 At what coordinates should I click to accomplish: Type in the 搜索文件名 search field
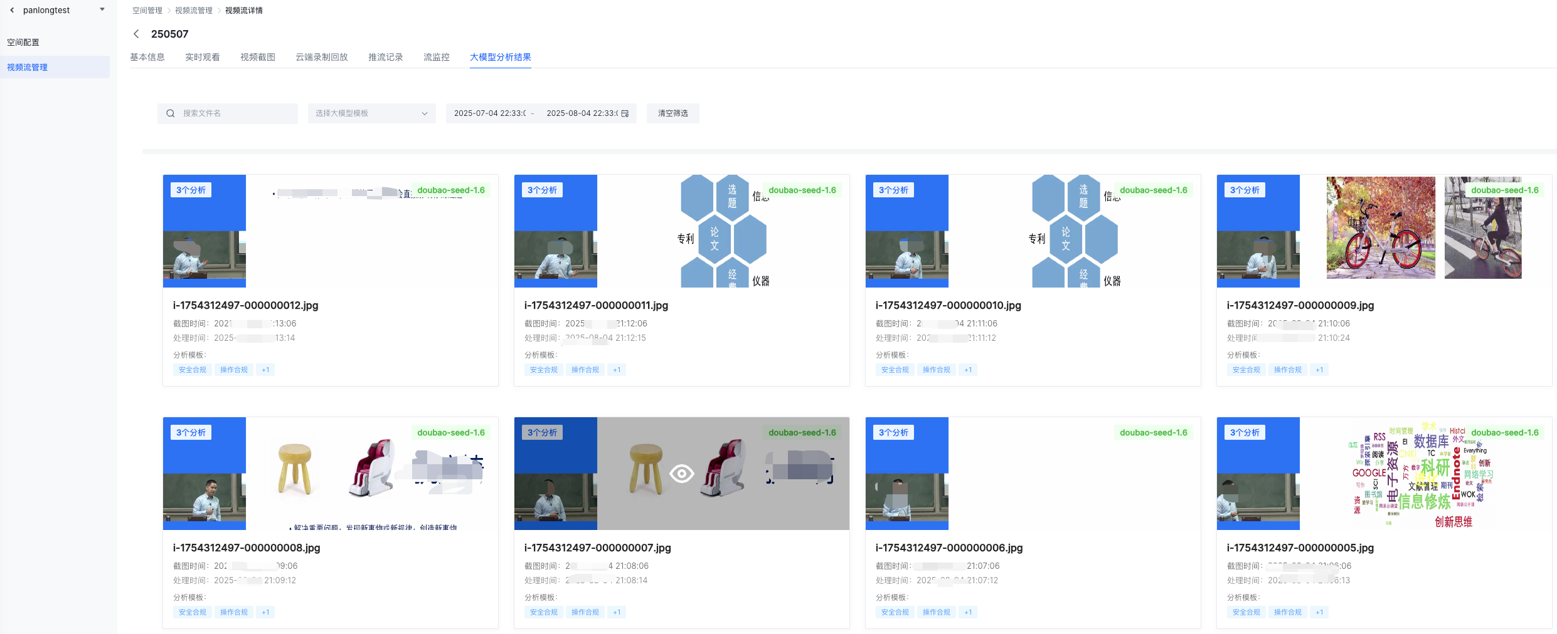[x=235, y=113]
